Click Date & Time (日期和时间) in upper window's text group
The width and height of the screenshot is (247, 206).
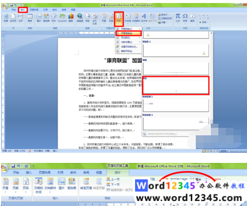coord(165,19)
